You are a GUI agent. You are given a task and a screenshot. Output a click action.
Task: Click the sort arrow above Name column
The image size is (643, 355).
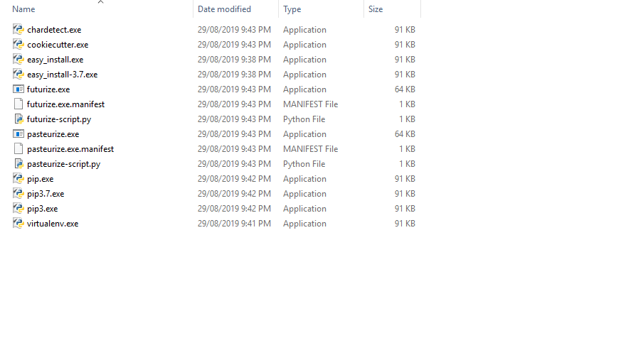tap(100, 2)
